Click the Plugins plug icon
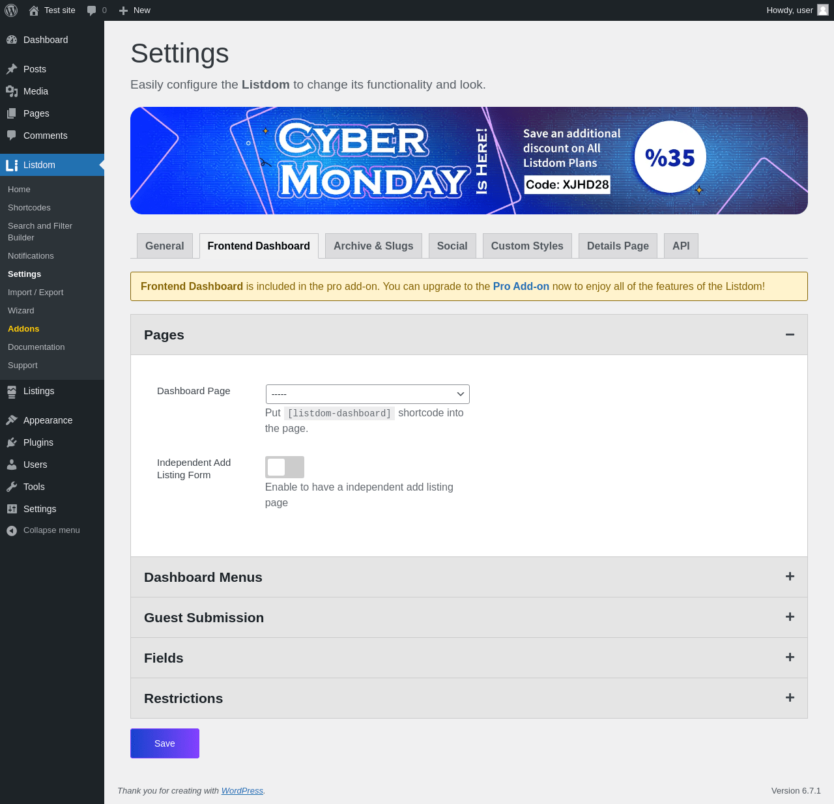The width and height of the screenshot is (834, 804). pos(12,442)
